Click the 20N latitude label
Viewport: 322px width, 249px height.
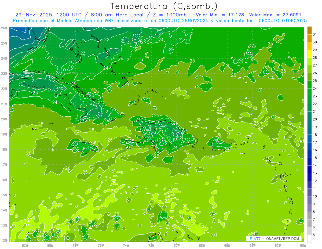click(4, 119)
